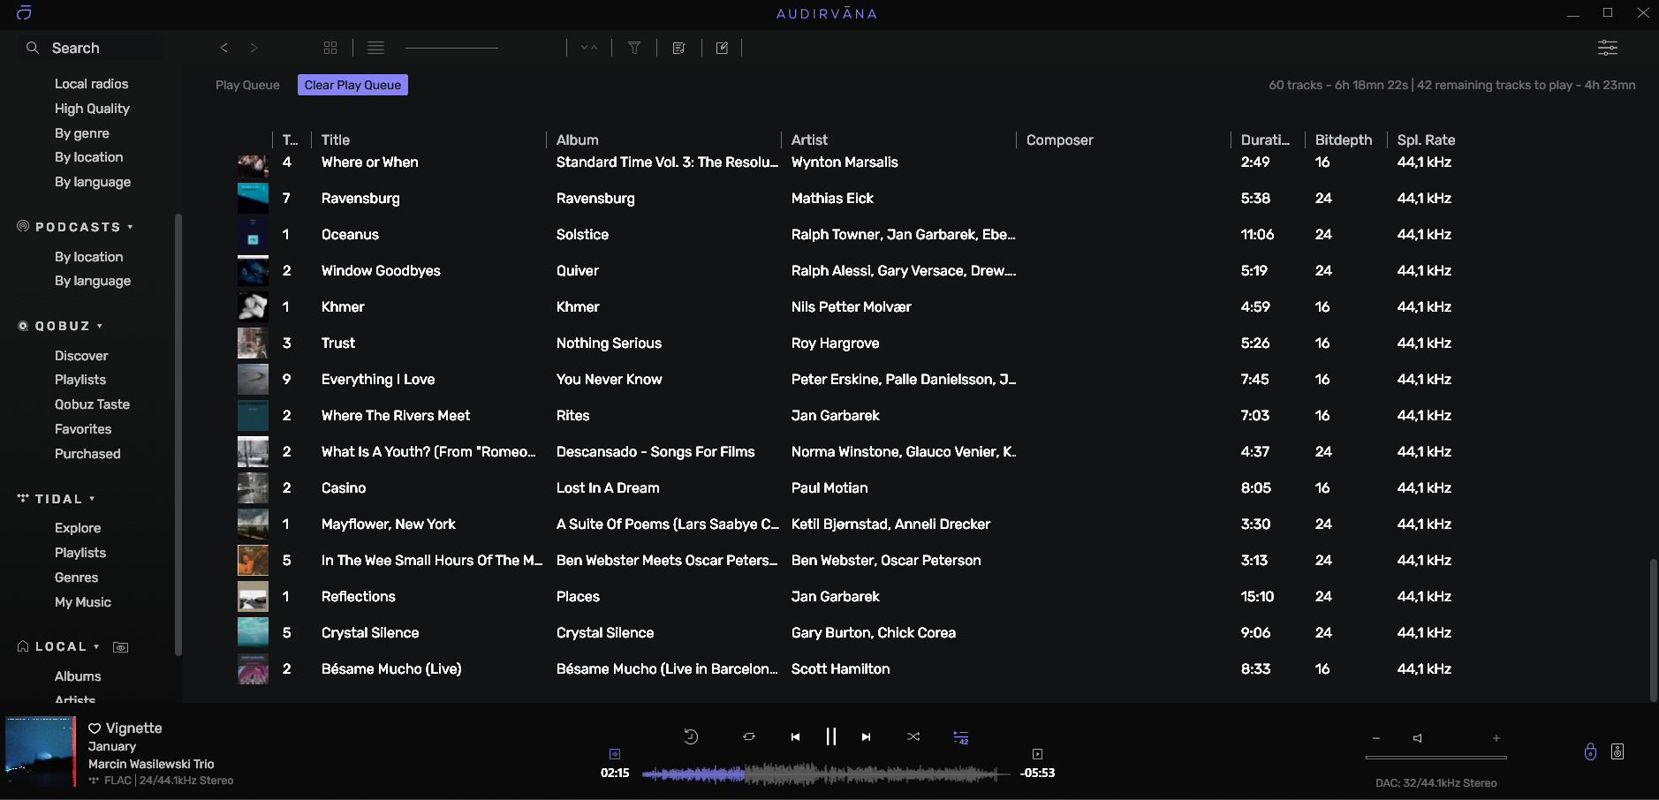Screen dimensions: 1659x800
Task: Click the track list vertical scrollbar
Action: click(x=1653, y=630)
